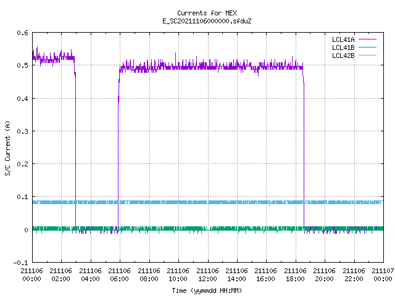The image size is (395, 296).
Task: Click the purple LCL41A legend line
Action: point(367,39)
